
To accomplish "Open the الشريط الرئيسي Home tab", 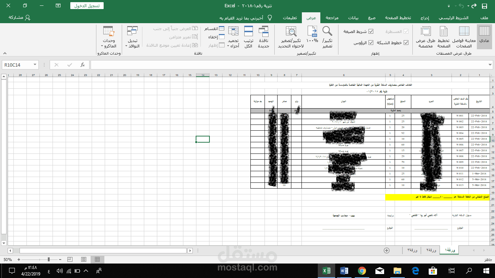I will pos(453,18).
